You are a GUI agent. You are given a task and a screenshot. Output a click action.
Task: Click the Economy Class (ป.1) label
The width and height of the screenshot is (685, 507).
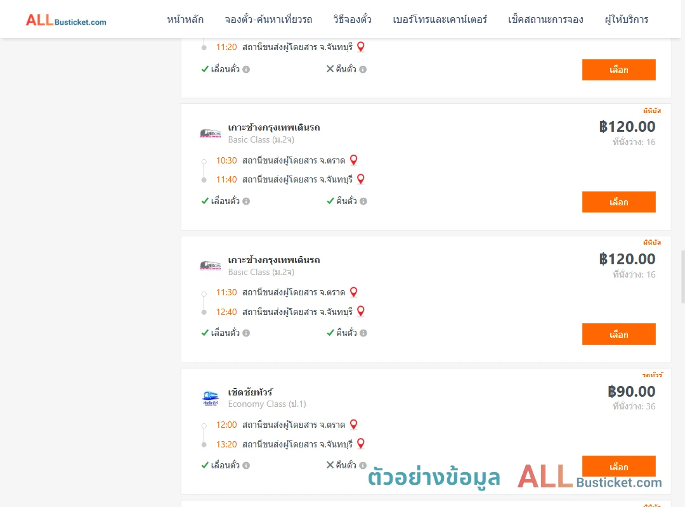(x=267, y=404)
